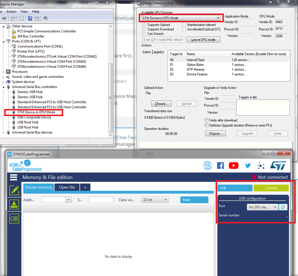Open the Erasing & Programming download icon
This screenshot has width=298, height=276.
[x=14, y=204]
